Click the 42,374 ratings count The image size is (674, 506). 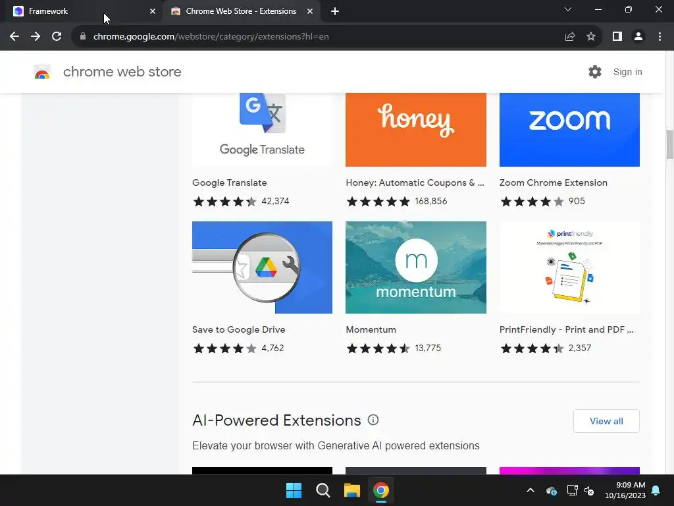(275, 202)
